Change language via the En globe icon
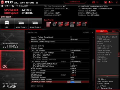 (111, 2)
